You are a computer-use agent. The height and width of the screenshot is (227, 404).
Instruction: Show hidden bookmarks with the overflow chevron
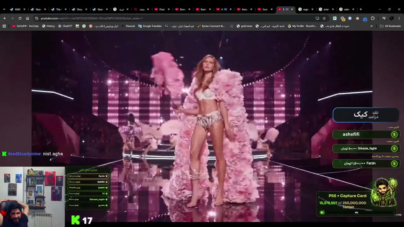(371, 26)
